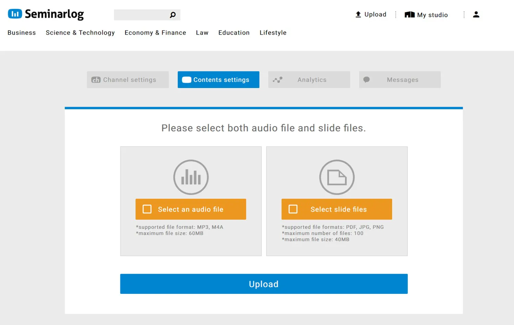Click 'maximum number of files: 100' note
This screenshot has width=514, height=325.
tap(322, 233)
